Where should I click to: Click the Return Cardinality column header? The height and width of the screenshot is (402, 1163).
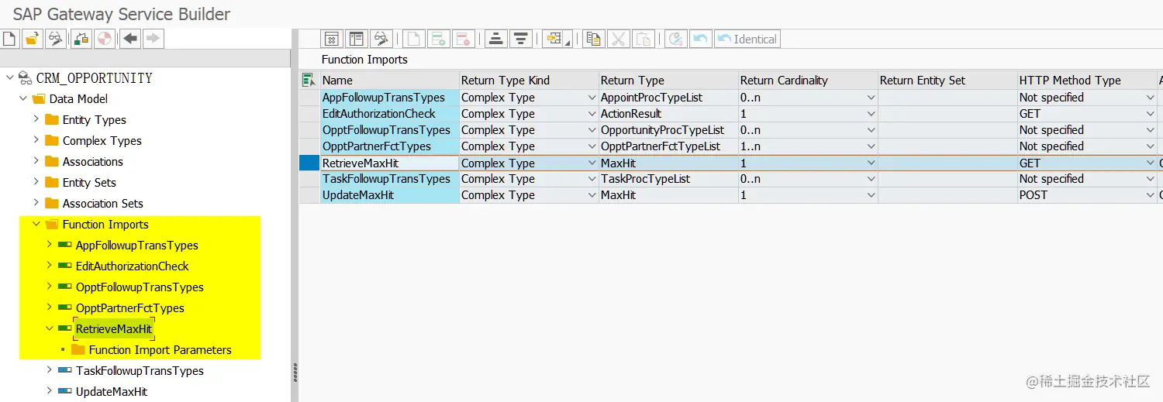[809, 80]
